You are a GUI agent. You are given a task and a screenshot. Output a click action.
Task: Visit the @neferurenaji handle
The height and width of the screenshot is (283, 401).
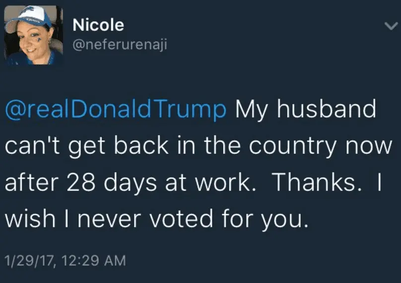[120, 45]
